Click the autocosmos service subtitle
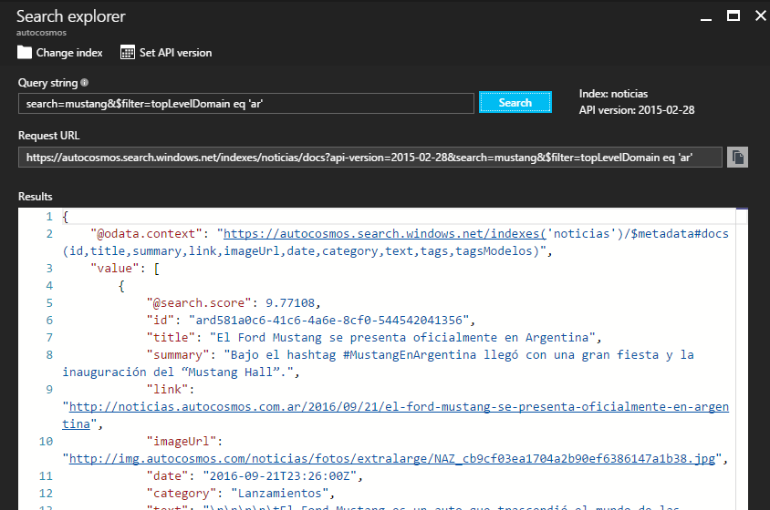The height and width of the screenshot is (510, 770). (x=41, y=33)
